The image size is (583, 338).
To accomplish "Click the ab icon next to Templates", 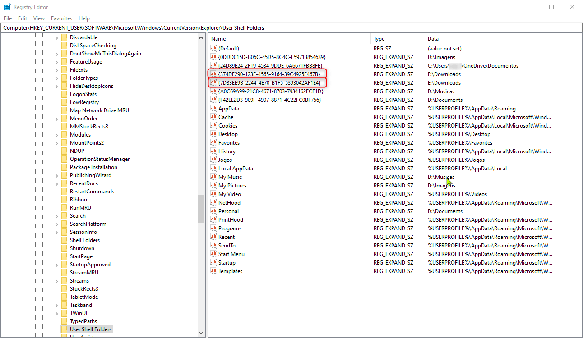I will pos(214,271).
